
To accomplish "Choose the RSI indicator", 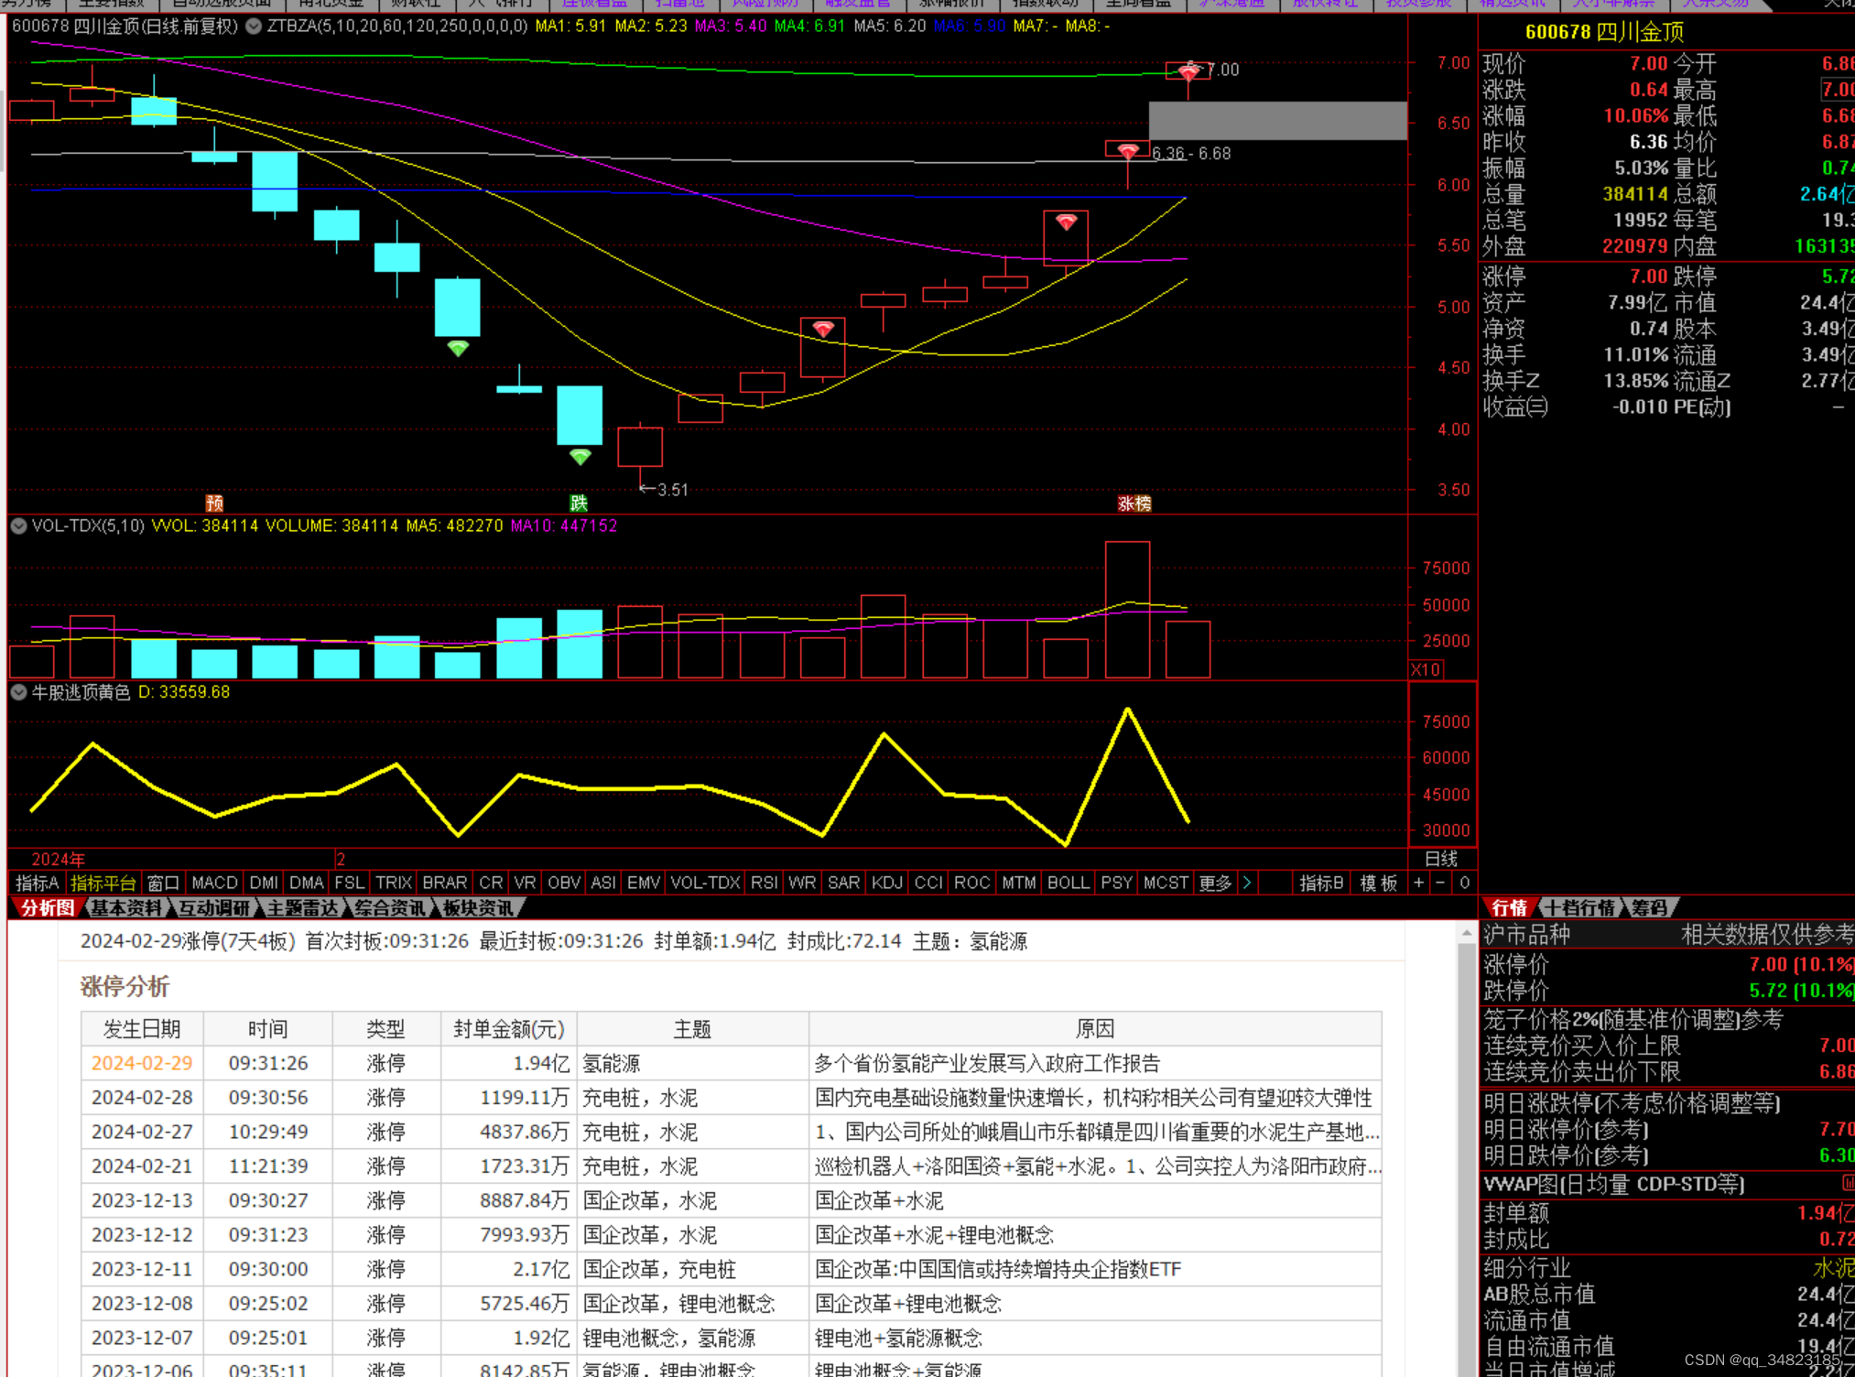I will tap(764, 883).
